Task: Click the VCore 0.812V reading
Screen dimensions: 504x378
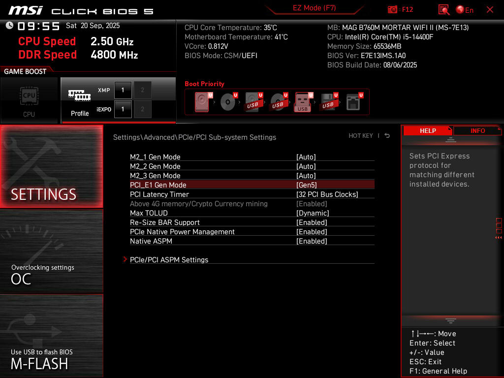Action: pyautogui.click(x=206, y=46)
